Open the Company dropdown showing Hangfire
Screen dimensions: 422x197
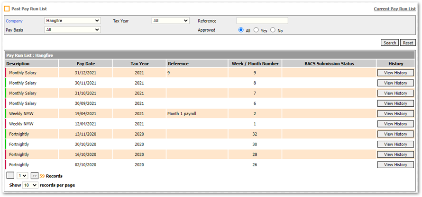pyautogui.click(x=73, y=21)
